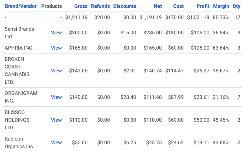View products for Rubicon Organics Inc
This screenshot has height=151, width=243.
click(x=56, y=143)
